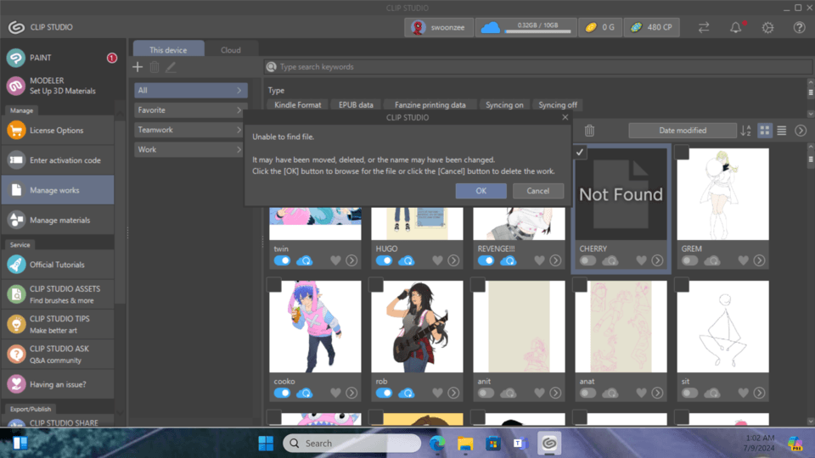Expand the Favorite category
Viewport: 815px width, 458px height.
[x=190, y=110]
